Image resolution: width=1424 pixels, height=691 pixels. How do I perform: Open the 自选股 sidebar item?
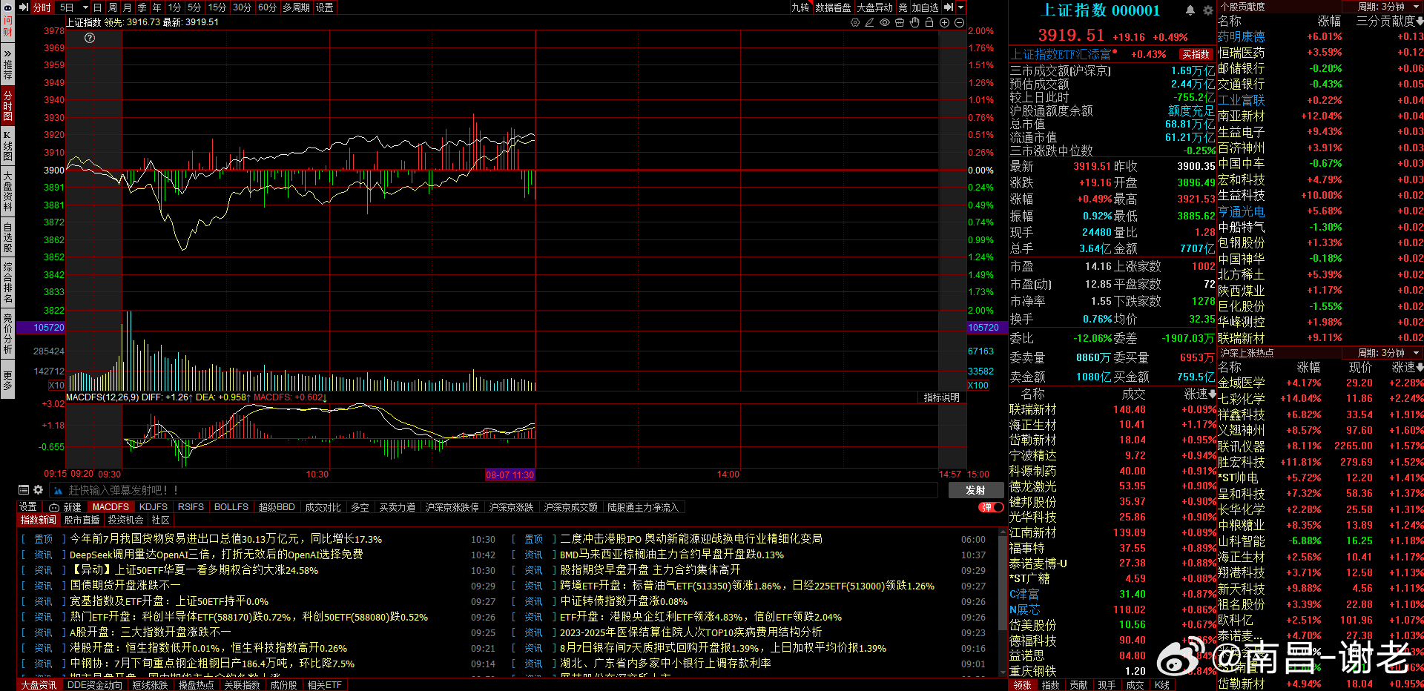pyautogui.click(x=7, y=236)
